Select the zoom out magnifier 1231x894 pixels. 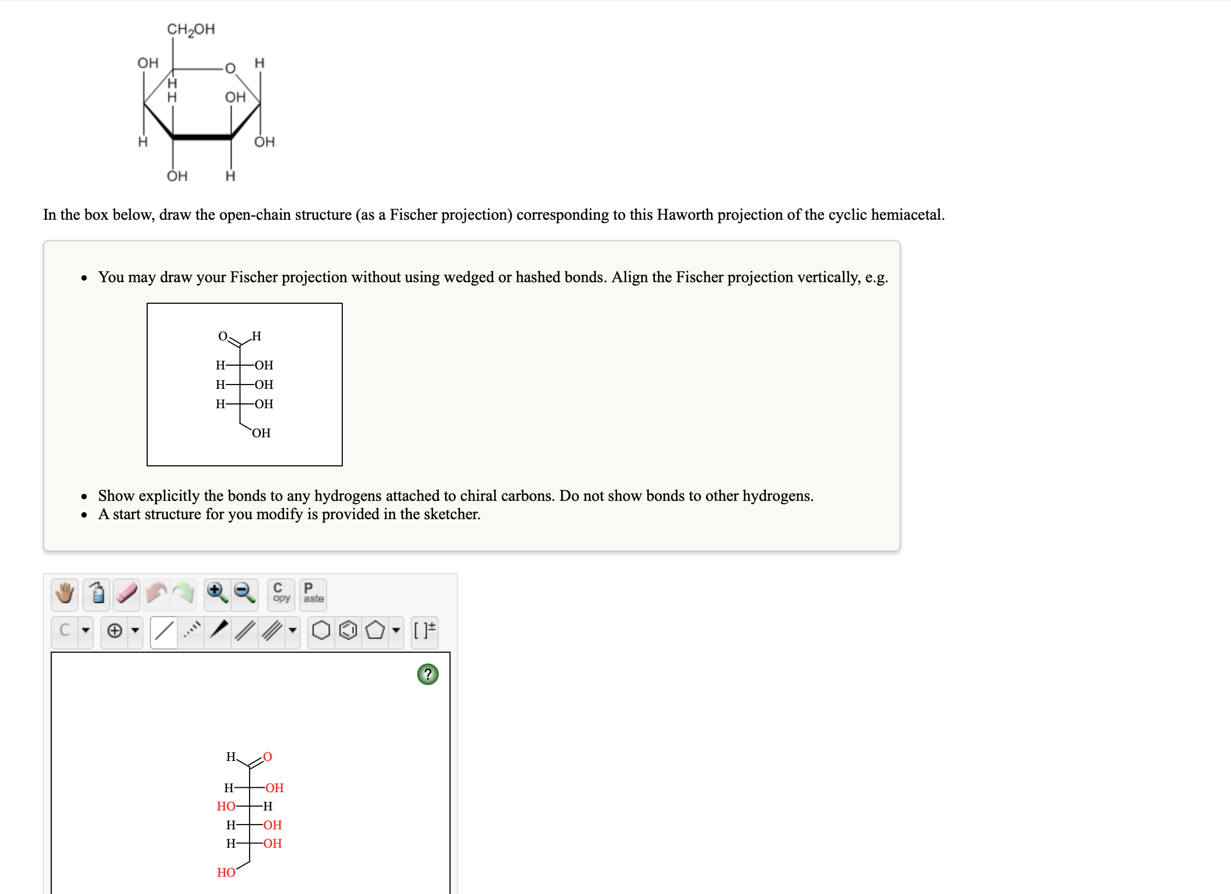point(244,596)
